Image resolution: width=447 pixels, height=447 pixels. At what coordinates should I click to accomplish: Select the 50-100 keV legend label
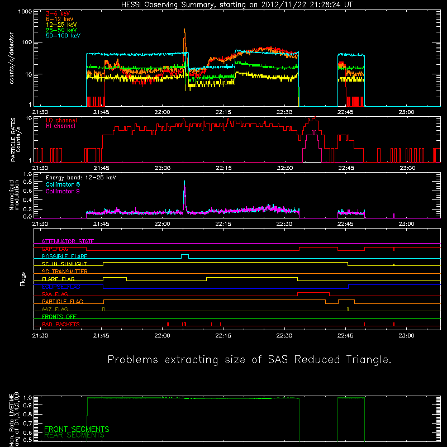[63, 36]
